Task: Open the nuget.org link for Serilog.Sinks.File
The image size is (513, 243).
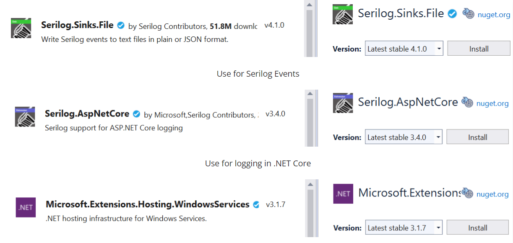Action: click(494, 14)
